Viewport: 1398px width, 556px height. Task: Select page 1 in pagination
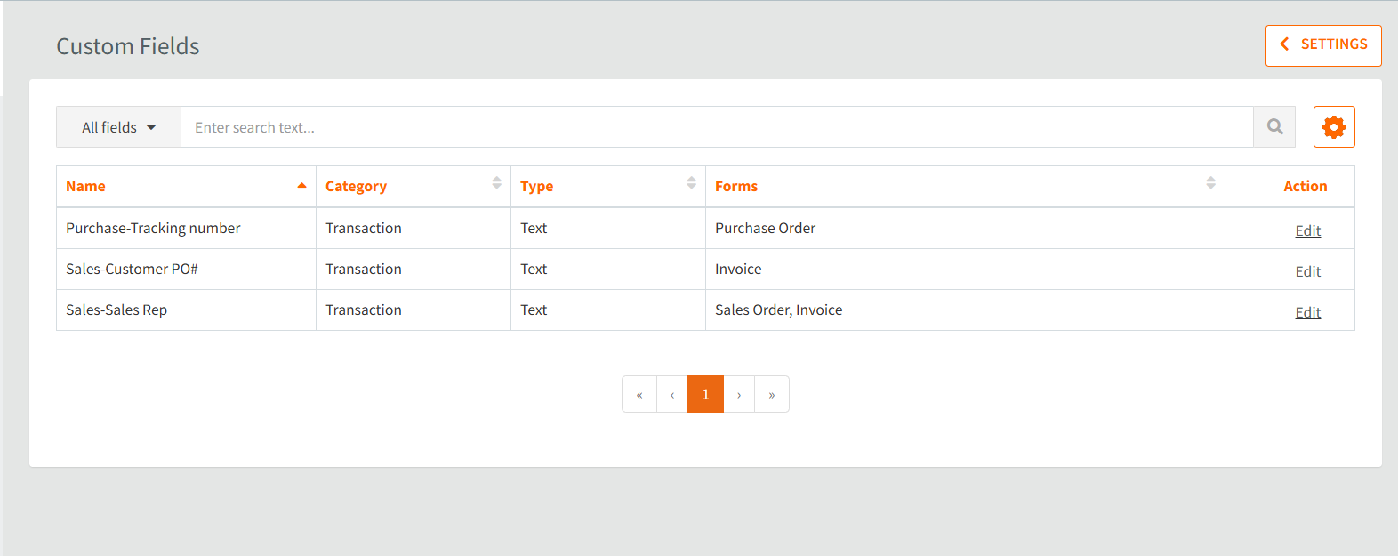click(705, 394)
